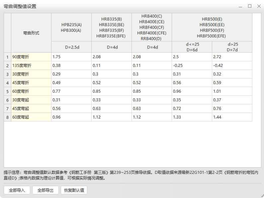Edit 90度弯折 value 2.08 under HRB400(C)

[152, 57]
